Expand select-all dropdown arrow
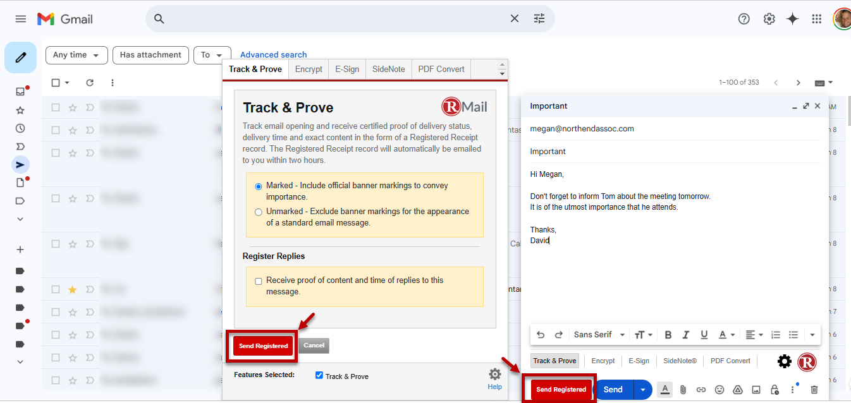The height and width of the screenshot is (403, 851). (x=67, y=83)
